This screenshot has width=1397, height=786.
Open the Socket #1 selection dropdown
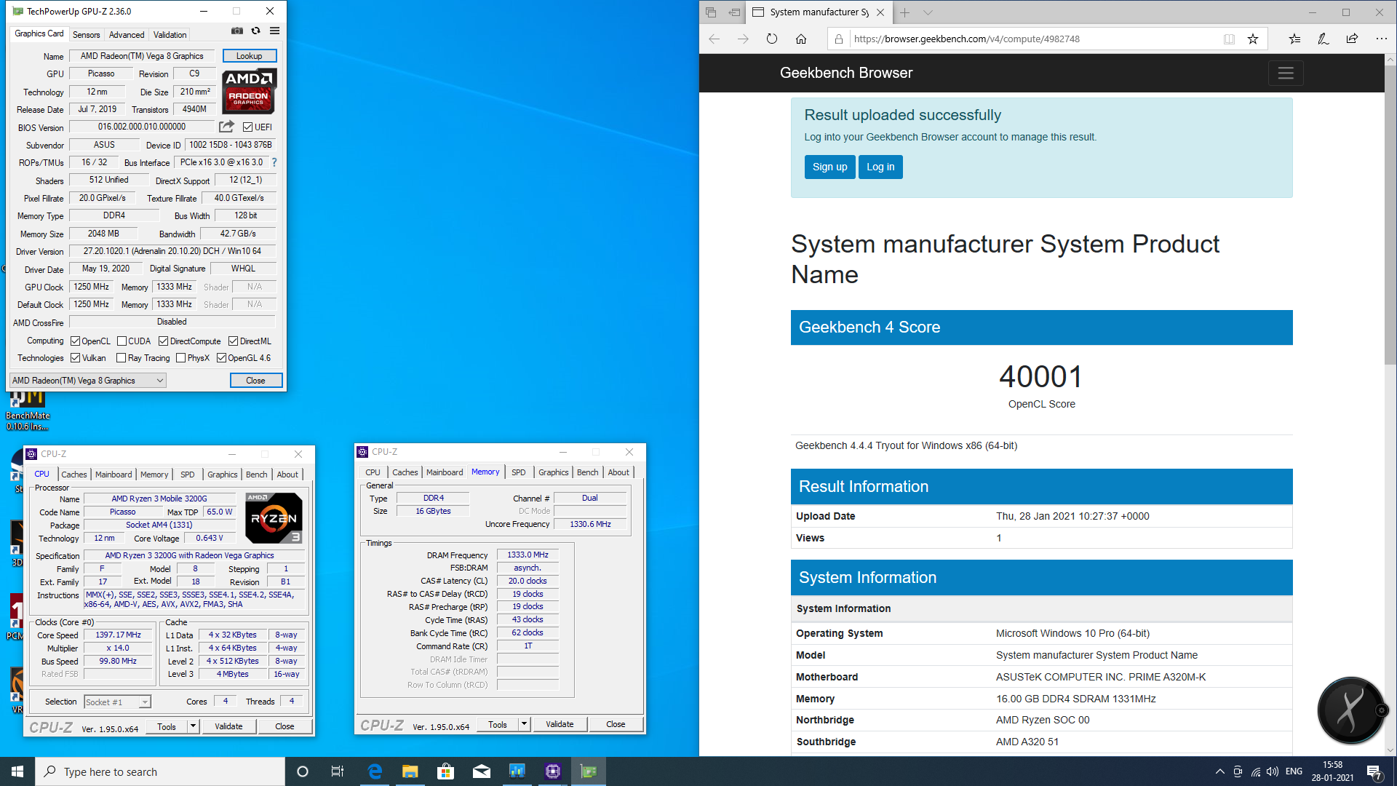(x=117, y=702)
